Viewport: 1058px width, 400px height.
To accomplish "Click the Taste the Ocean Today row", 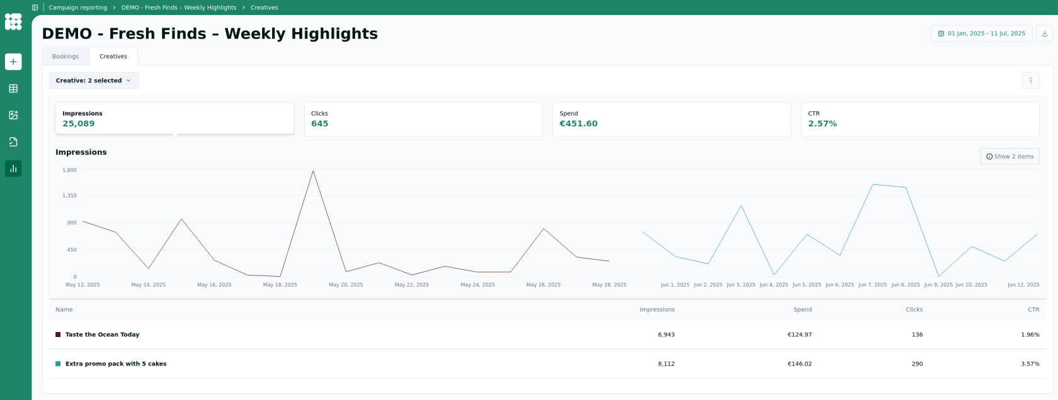I will tap(102, 335).
